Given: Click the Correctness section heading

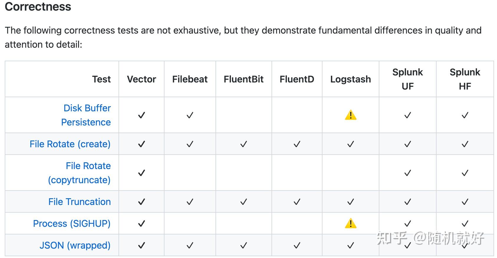Looking at the screenshot, I should 38,7.
